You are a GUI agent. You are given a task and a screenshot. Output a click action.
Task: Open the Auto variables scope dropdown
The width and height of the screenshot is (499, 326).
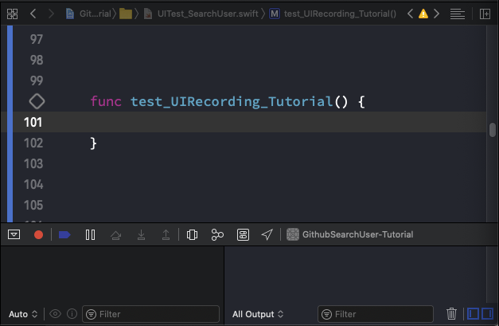coord(23,314)
